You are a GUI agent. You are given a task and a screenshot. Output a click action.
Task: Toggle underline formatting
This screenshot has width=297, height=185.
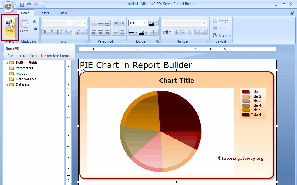coord(58,32)
